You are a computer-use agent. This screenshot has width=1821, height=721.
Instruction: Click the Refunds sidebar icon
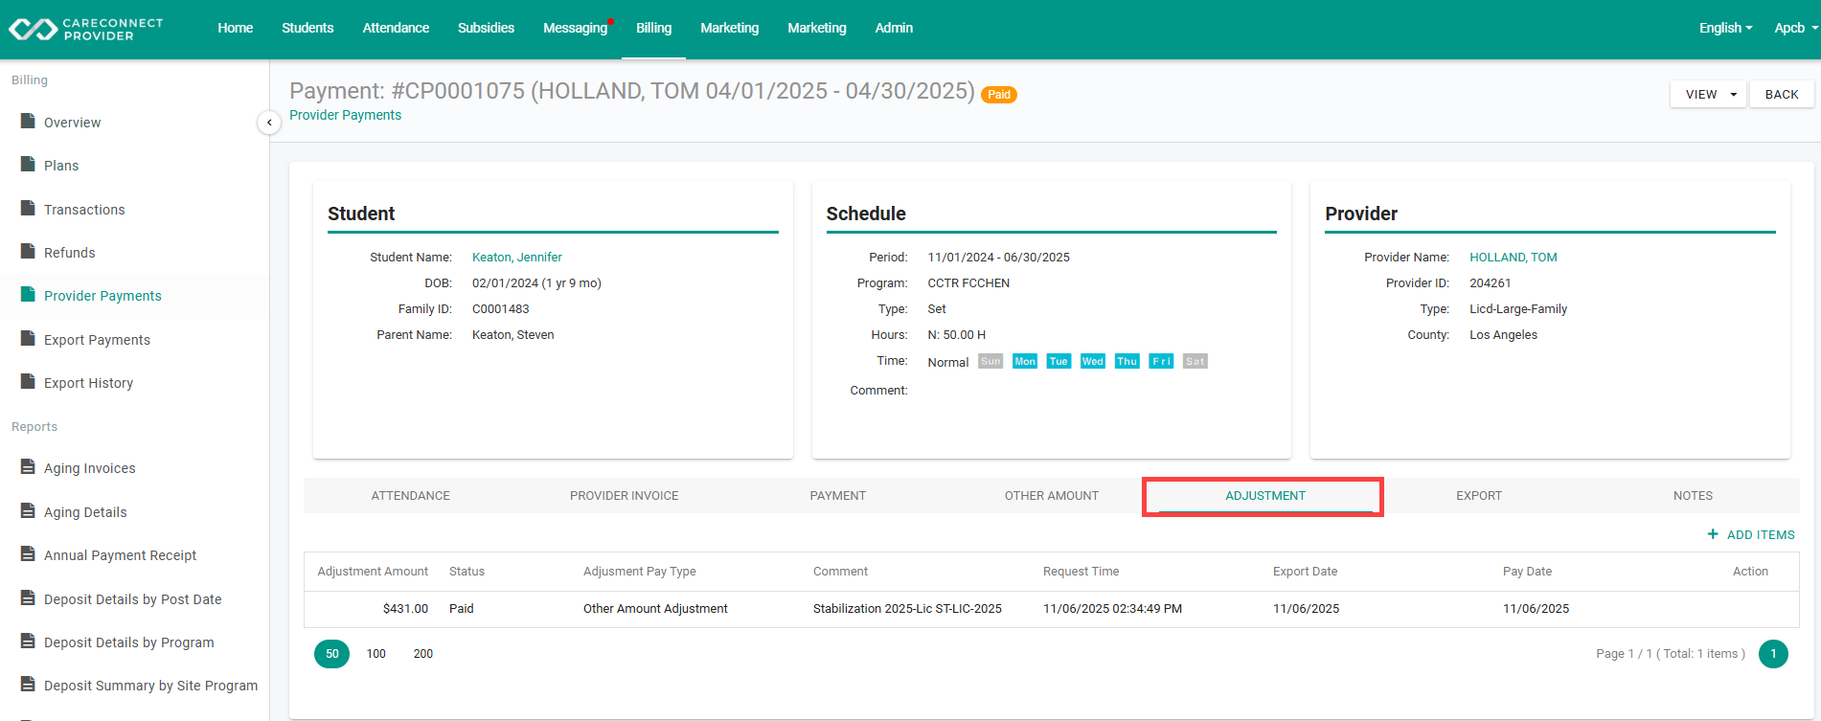pos(28,252)
